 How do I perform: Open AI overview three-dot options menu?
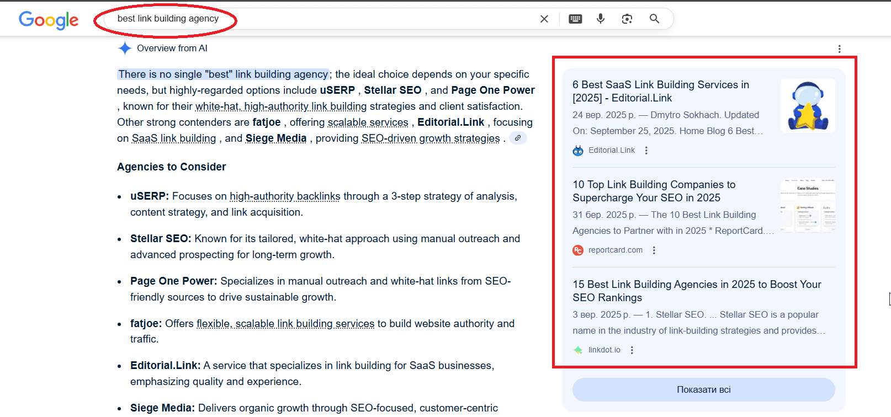tap(839, 49)
